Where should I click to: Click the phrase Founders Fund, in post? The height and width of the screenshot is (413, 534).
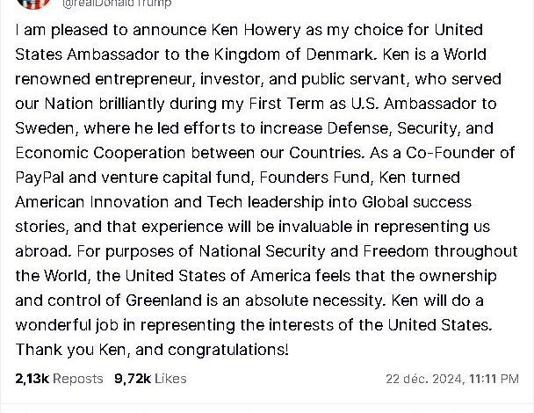coord(316,178)
